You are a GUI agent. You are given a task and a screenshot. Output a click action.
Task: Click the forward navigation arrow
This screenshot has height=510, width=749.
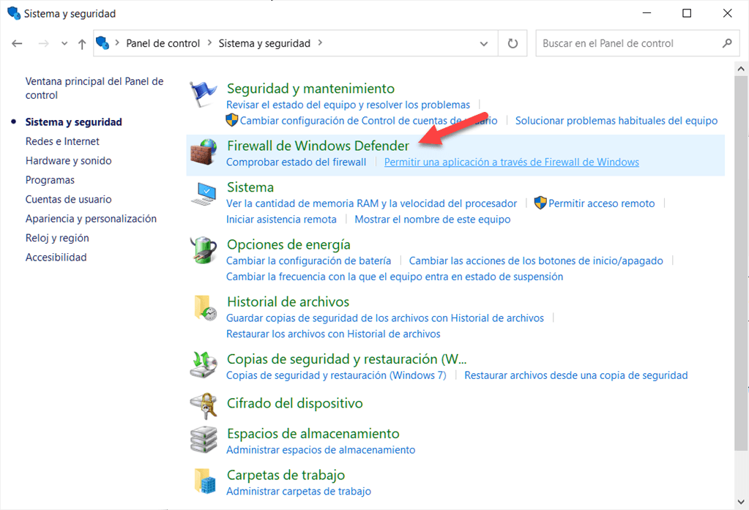[43, 43]
